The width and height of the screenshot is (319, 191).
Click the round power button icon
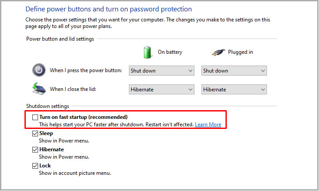pos(39,70)
